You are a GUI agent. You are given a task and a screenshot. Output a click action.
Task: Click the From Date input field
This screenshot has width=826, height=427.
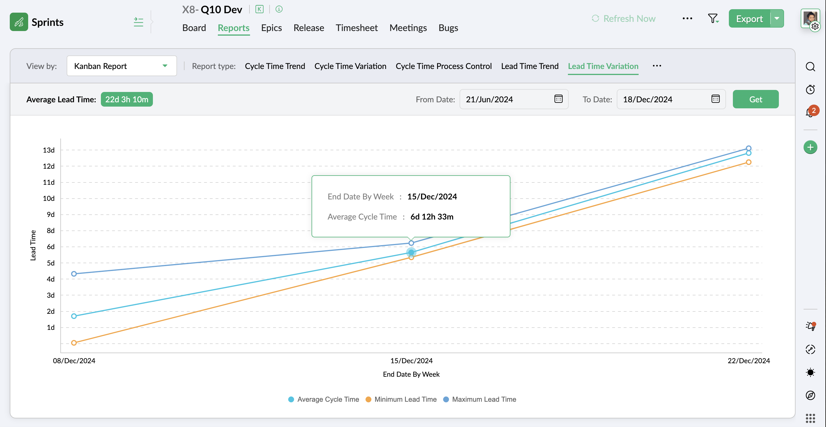514,99
